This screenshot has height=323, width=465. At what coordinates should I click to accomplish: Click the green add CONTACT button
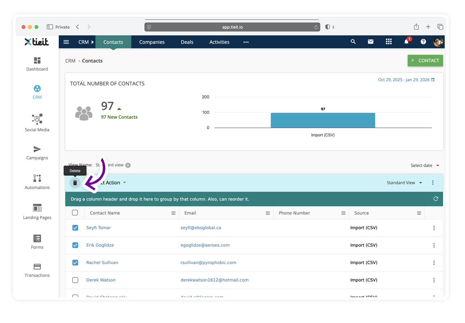click(x=425, y=61)
